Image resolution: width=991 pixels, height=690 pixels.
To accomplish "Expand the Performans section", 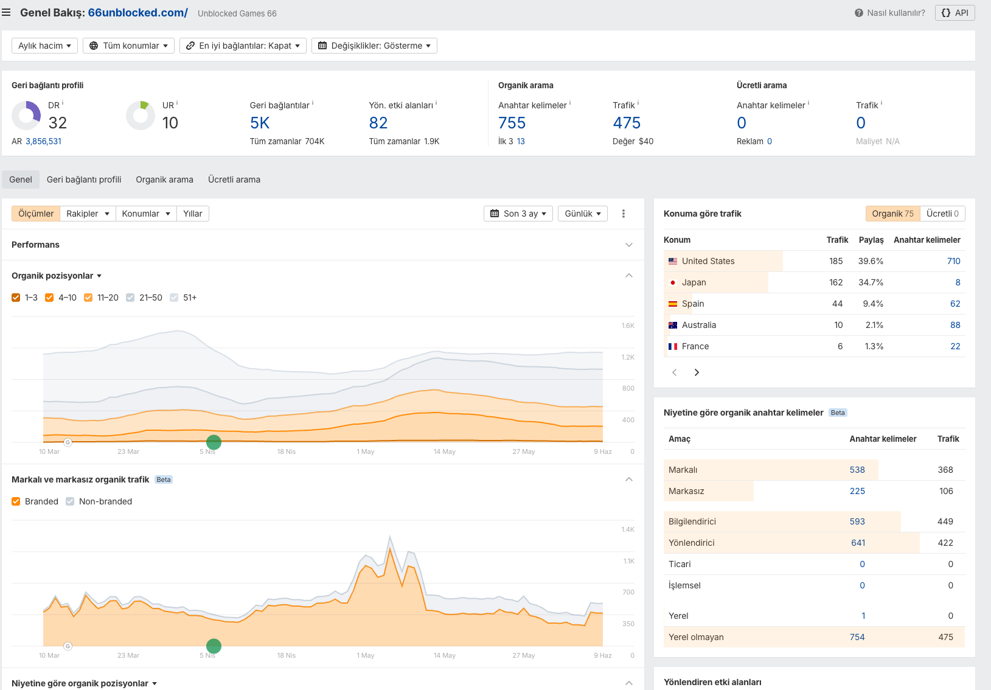I will pyautogui.click(x=322, y=245).
